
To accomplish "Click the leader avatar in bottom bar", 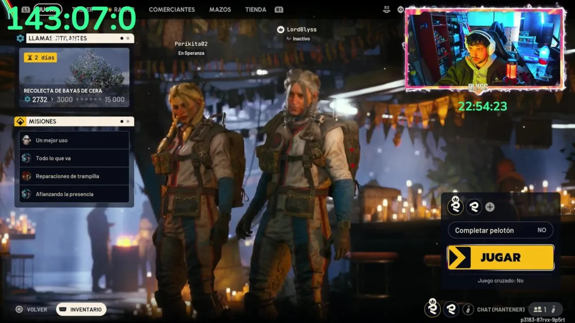I will 433,309.
